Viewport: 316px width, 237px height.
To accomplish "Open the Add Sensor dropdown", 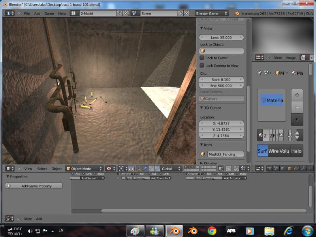I will (x=92, y=178).
